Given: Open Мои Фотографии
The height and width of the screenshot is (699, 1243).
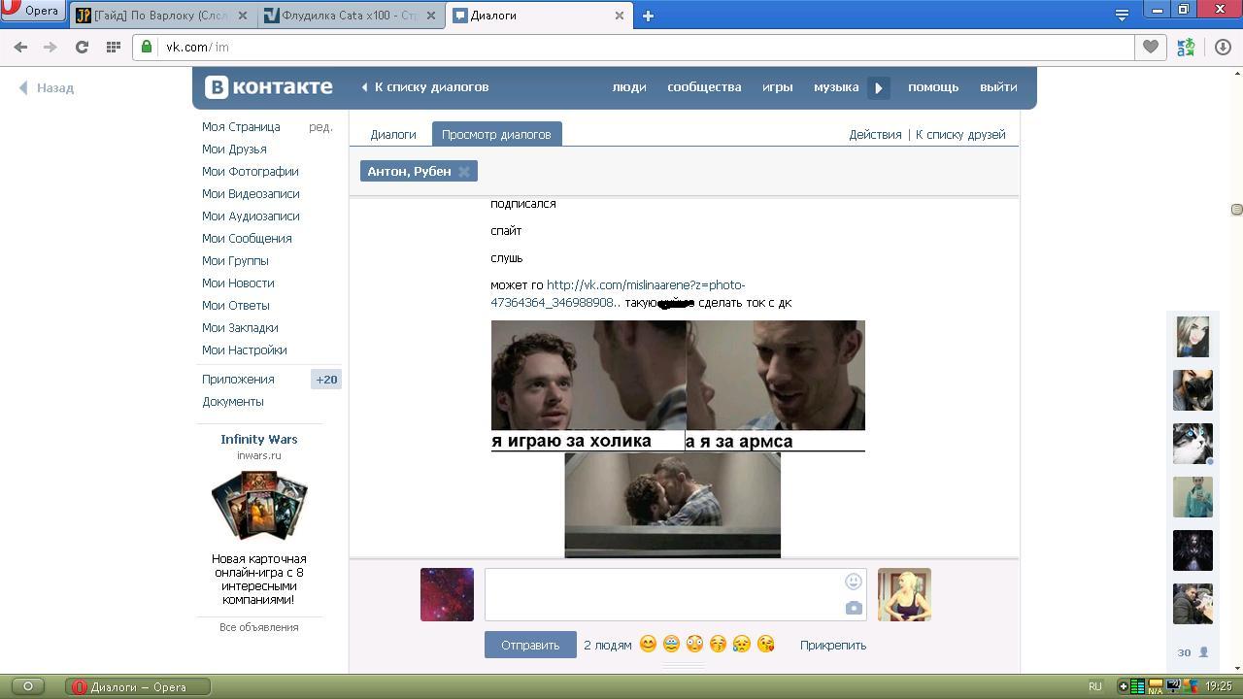Looking at the screenshot, I should point(251,172).
